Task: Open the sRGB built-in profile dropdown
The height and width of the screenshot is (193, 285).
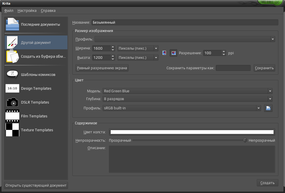Action: (x=182, y=108)
